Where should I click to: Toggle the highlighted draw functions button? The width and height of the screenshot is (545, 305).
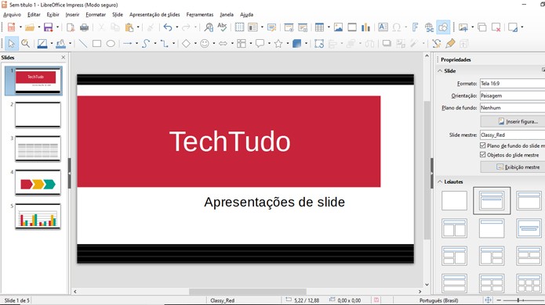(443, 27)
